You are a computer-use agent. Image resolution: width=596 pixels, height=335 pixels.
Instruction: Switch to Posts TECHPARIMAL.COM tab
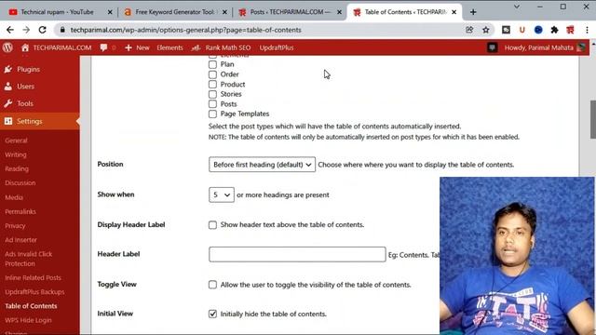(290, 12)
